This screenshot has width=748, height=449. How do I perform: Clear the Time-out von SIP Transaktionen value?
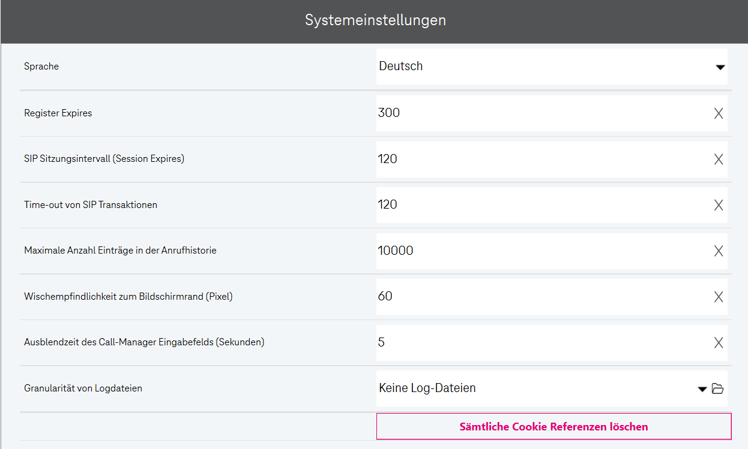[x=718, y=205]
